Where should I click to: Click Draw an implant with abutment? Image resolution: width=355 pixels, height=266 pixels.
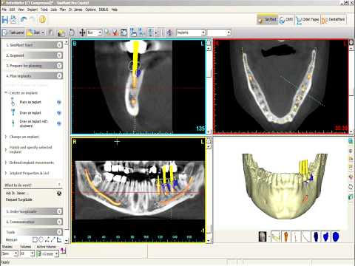tap(33, 123)
